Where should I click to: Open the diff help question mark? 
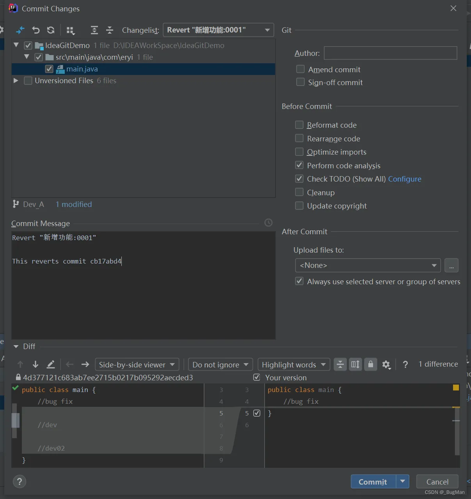coord(405,364)
